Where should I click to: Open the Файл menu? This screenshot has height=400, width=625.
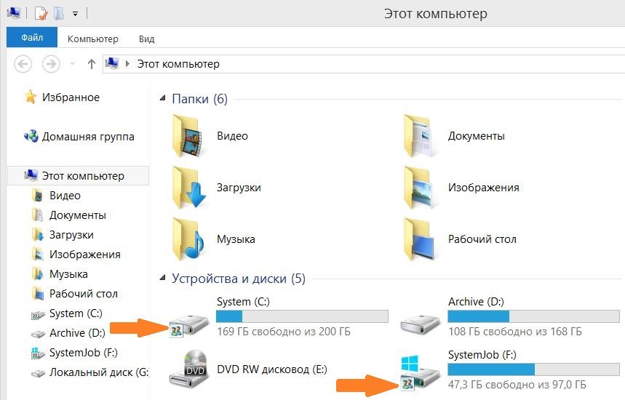31,39
